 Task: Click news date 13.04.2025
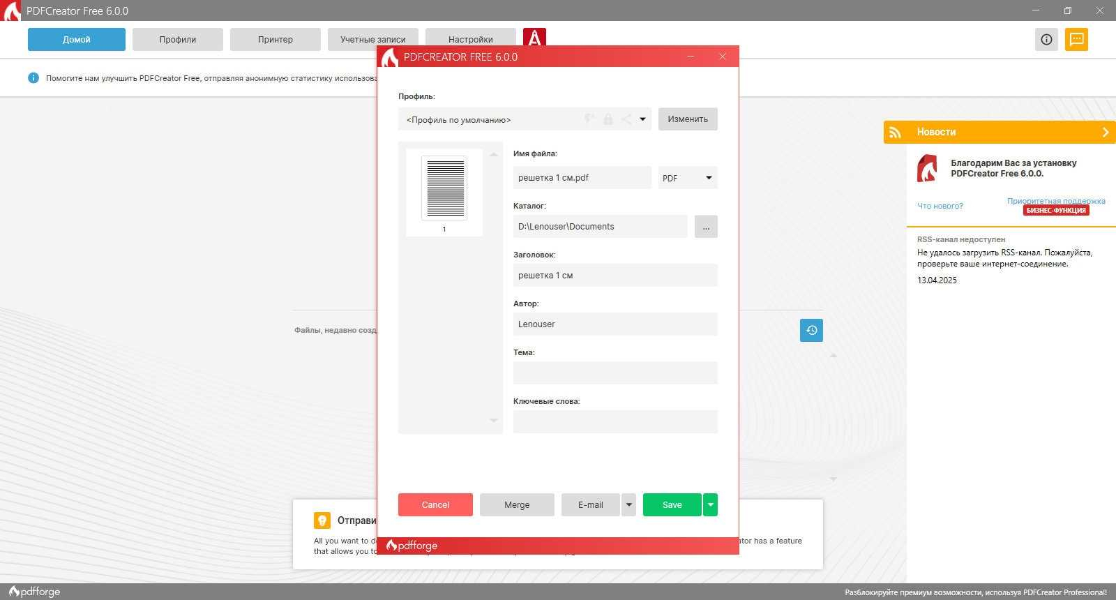click(937, 280)
